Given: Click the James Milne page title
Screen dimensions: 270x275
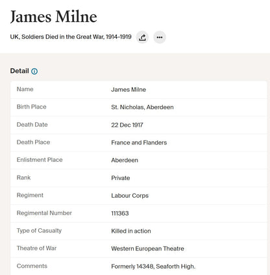Looking at the screenshot, I should pyautogui.click(x=54, y=17).
